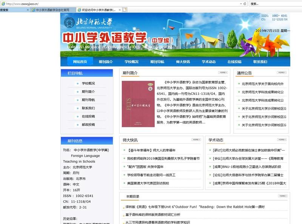The width and height of the screenshot is (302, 224).
Task: Close the 欢迎访问中小学外语教学 tab
Action: pyautogui.click(x=120, y=10)
